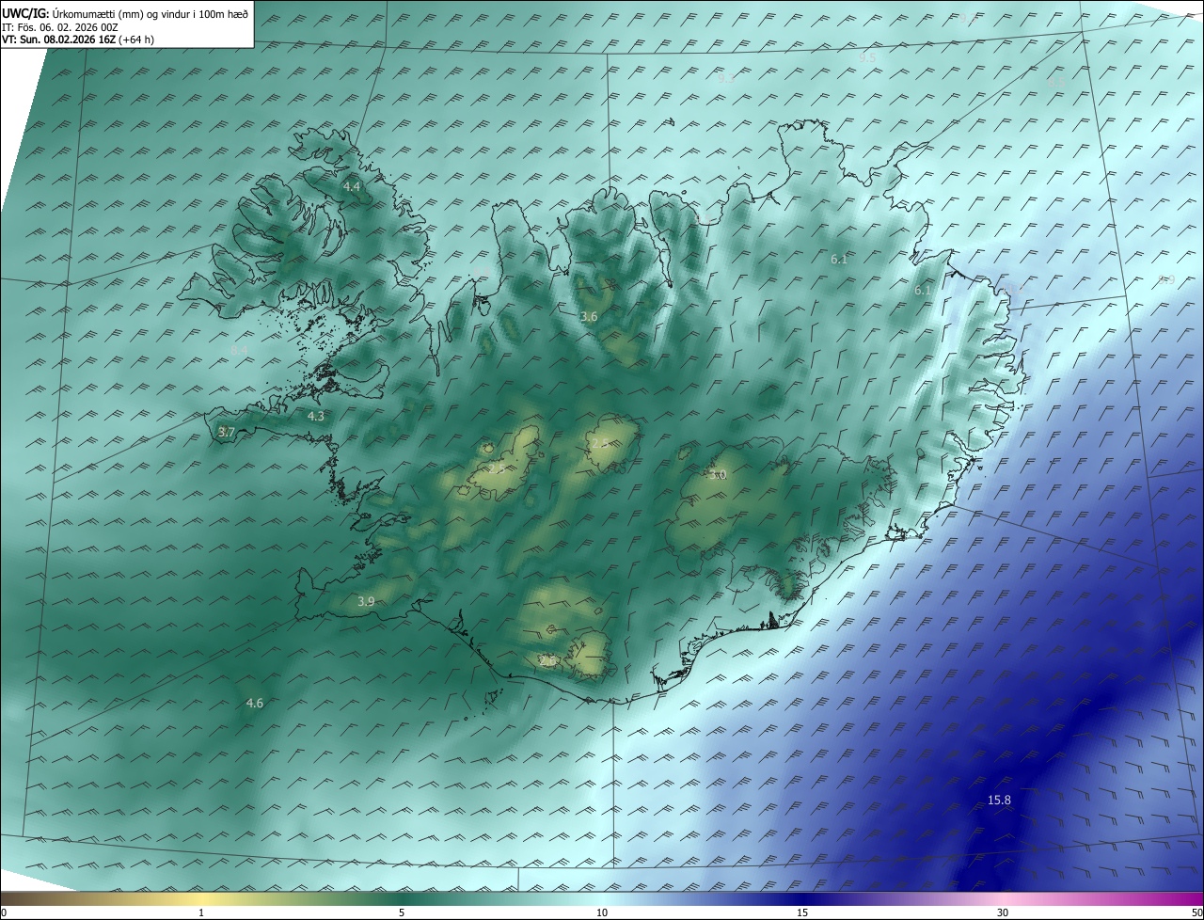Click the color scale tick label 15
This screenshot has height=920, width=1204.
pyautogui.click(x=802, y=912)
